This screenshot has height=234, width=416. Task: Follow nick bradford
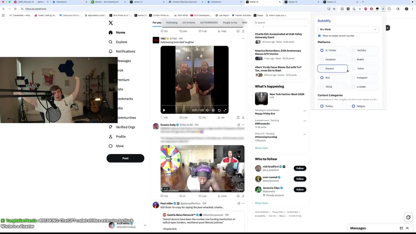(x=300, y=168)
